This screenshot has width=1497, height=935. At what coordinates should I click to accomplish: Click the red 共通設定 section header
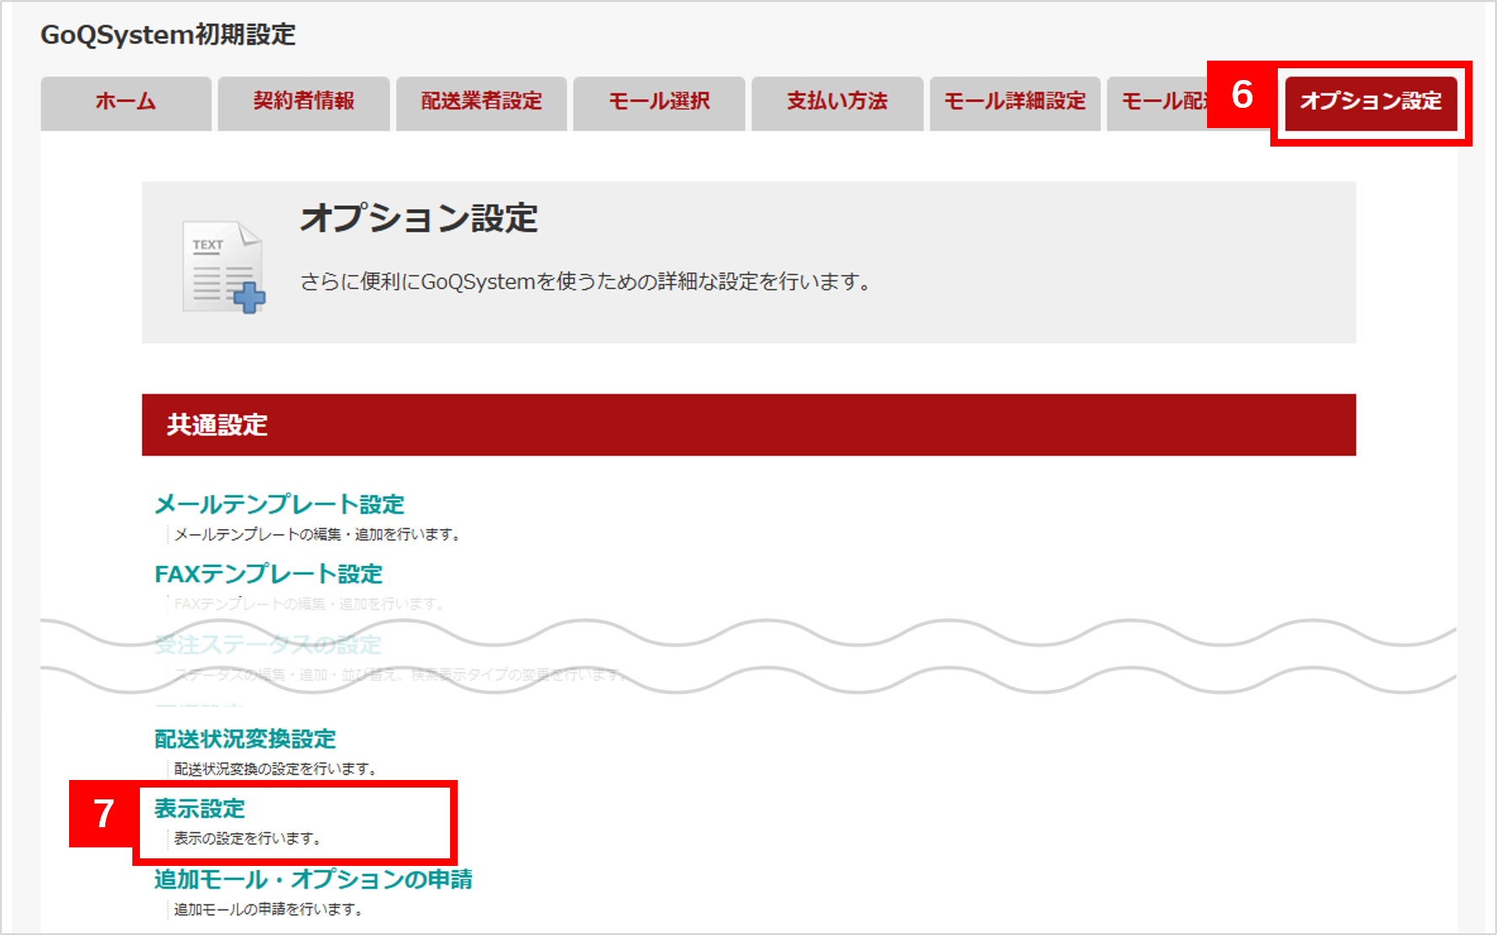pyautogui.click(x=748, y=425)
